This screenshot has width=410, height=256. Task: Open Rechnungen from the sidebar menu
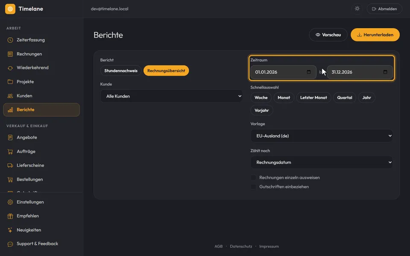point(41,54)
